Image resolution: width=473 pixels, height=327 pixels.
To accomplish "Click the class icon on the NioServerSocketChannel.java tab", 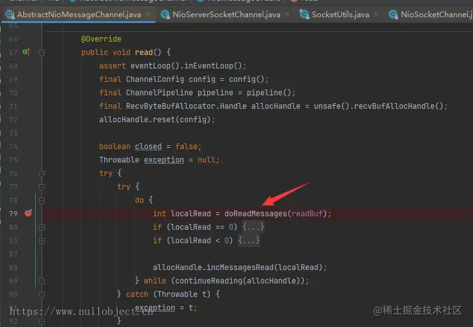I will [165, 15].
